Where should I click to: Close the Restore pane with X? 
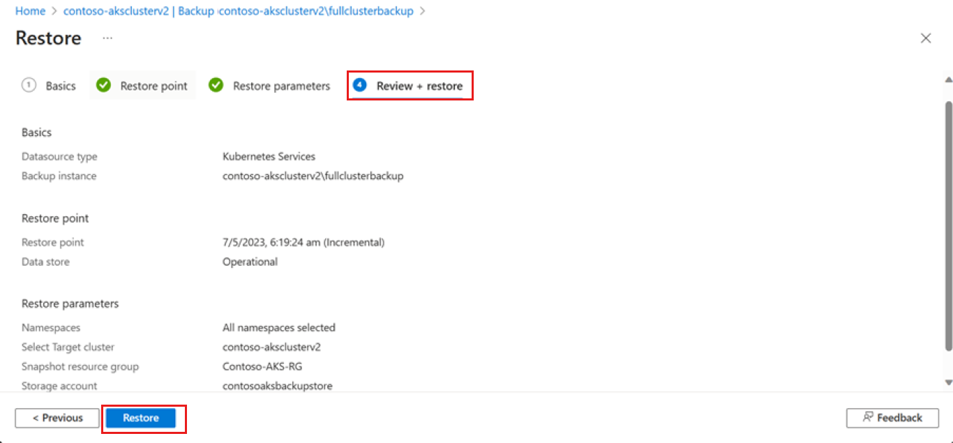pyautogui.click(x=926, y=38)
